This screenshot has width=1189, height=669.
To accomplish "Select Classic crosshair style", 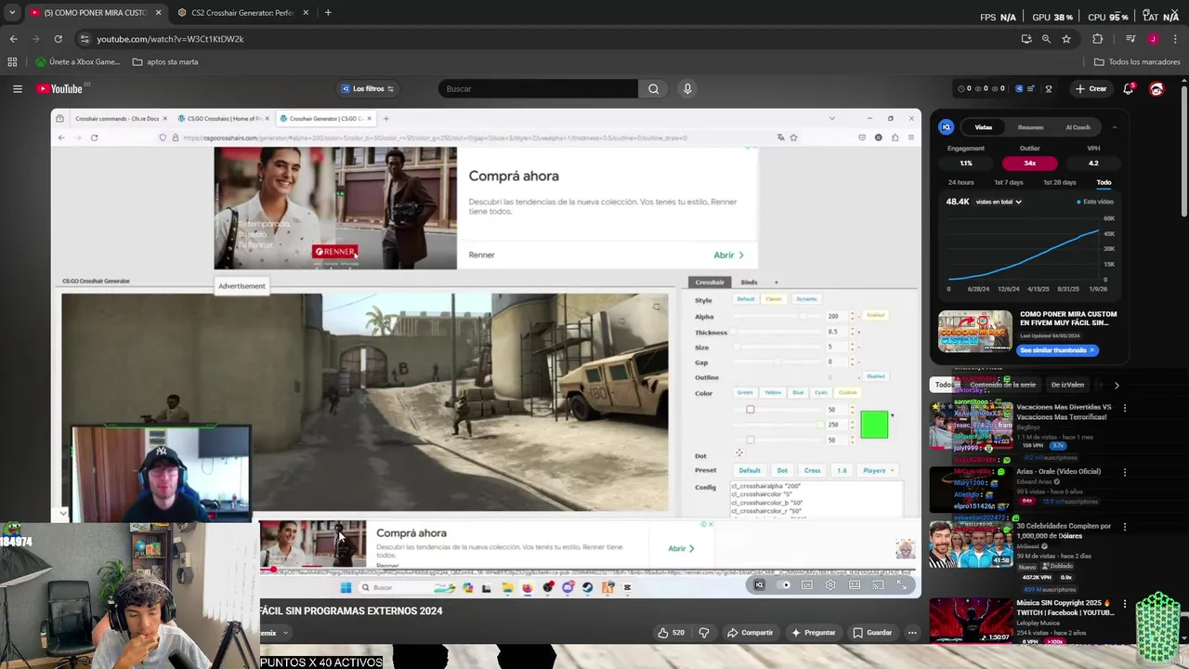I will point(774,299).
